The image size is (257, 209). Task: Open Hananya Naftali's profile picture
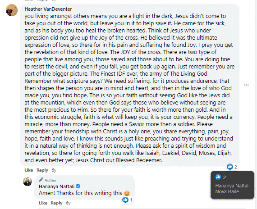(x=28, y=182)
